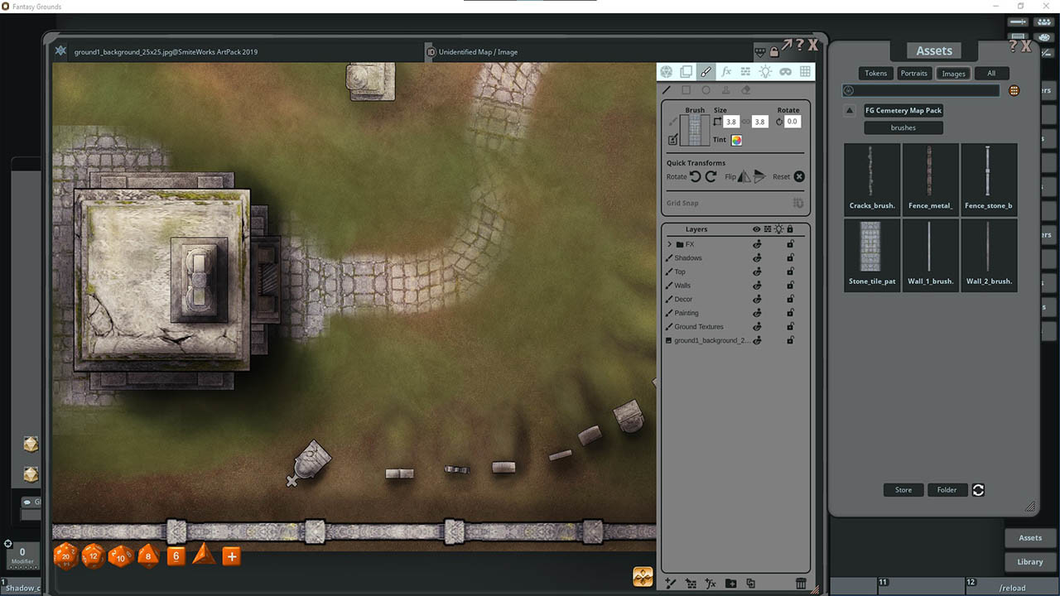
Task: Select the Mask tool in the toolbar
Action: [785, 71]
